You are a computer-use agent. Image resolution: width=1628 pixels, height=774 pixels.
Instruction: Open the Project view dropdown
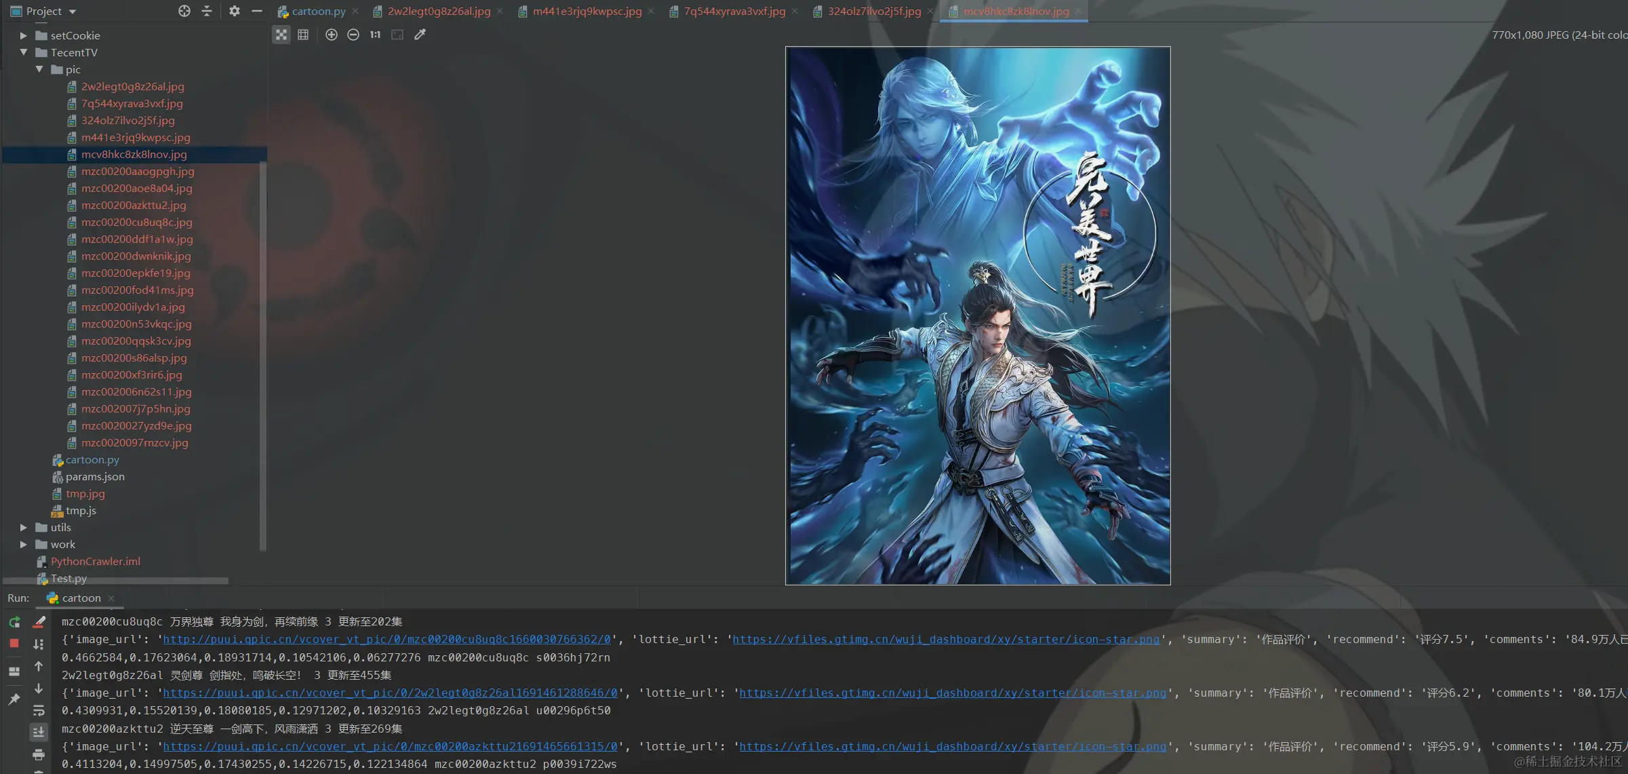click(51, 12)
